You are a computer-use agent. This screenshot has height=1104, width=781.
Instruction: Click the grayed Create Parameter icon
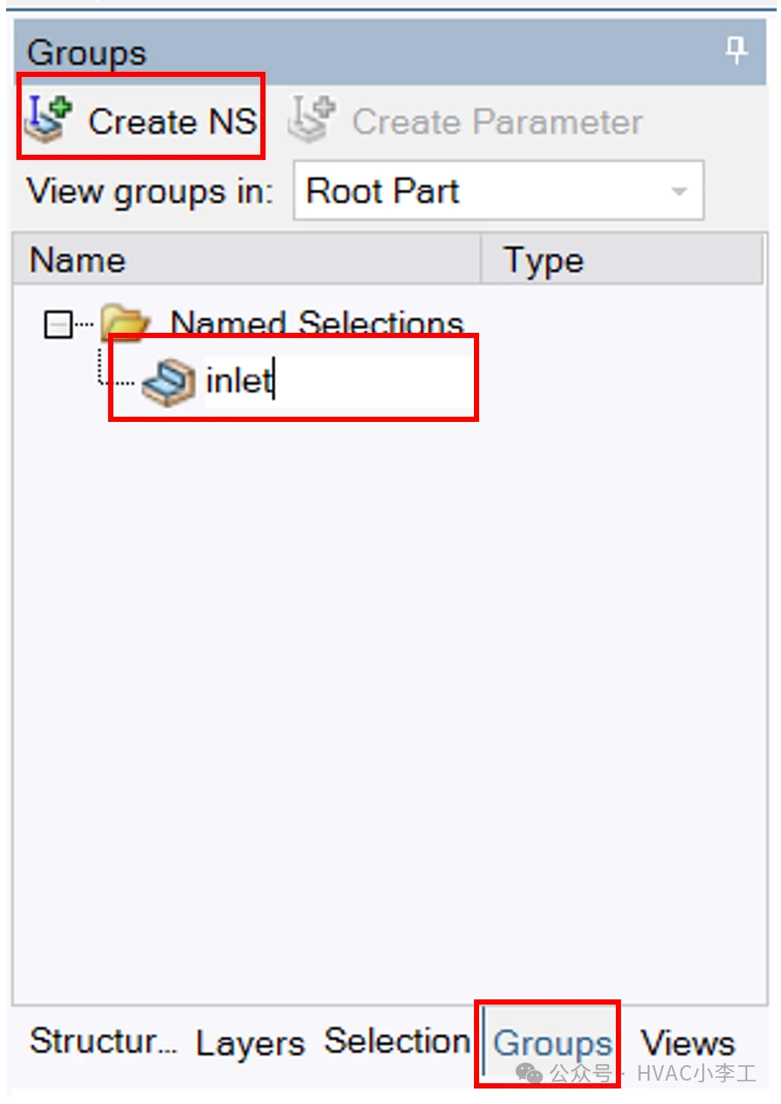coord(312,119)
